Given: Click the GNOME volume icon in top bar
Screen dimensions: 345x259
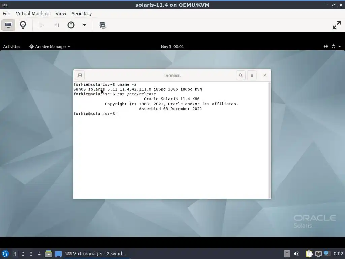Looking at the screenshot, I should [326, 47].
